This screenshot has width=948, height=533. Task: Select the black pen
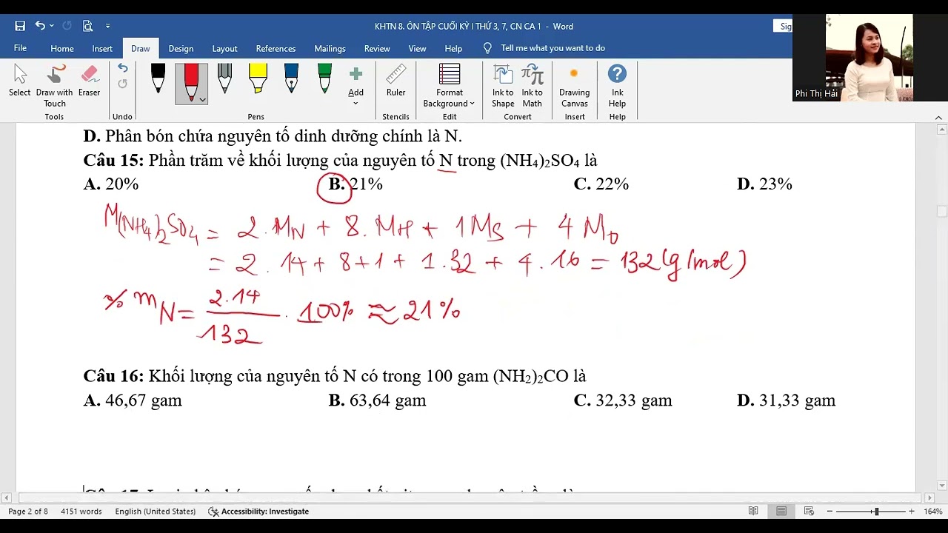[x=158, y=78]
